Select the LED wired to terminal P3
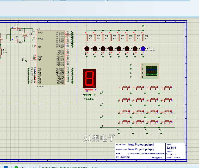Image resolution: width=199 pixels, height=168 pixels. coord(111,49)
